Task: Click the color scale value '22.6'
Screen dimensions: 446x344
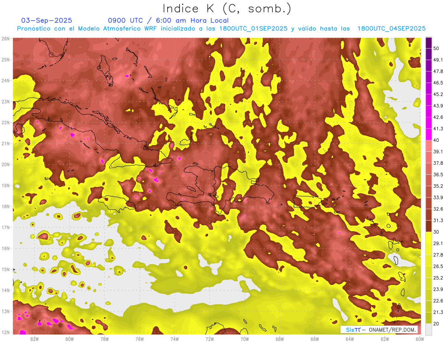Action: [x=438, y=301]
